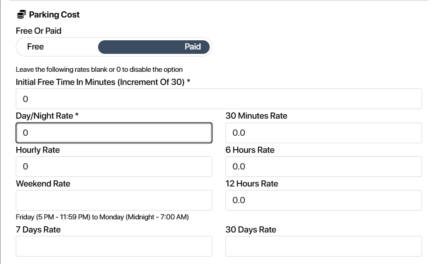436x264 pixels.
Task: Click the 30 Minutes Rate field
Action: point(323,133)
